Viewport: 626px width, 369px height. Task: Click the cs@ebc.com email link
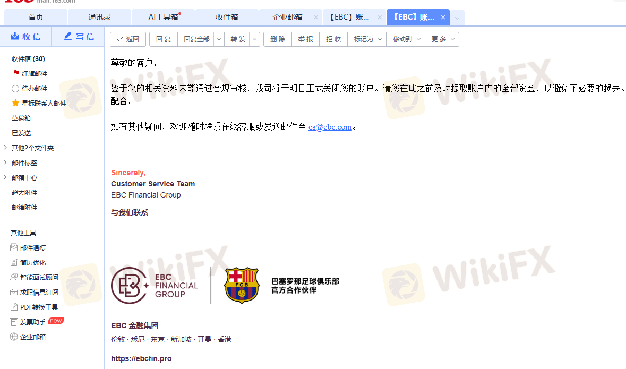[330, 127]
